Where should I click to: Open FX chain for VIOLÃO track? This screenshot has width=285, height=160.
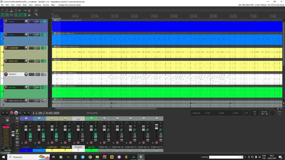[x=42, y=87]
